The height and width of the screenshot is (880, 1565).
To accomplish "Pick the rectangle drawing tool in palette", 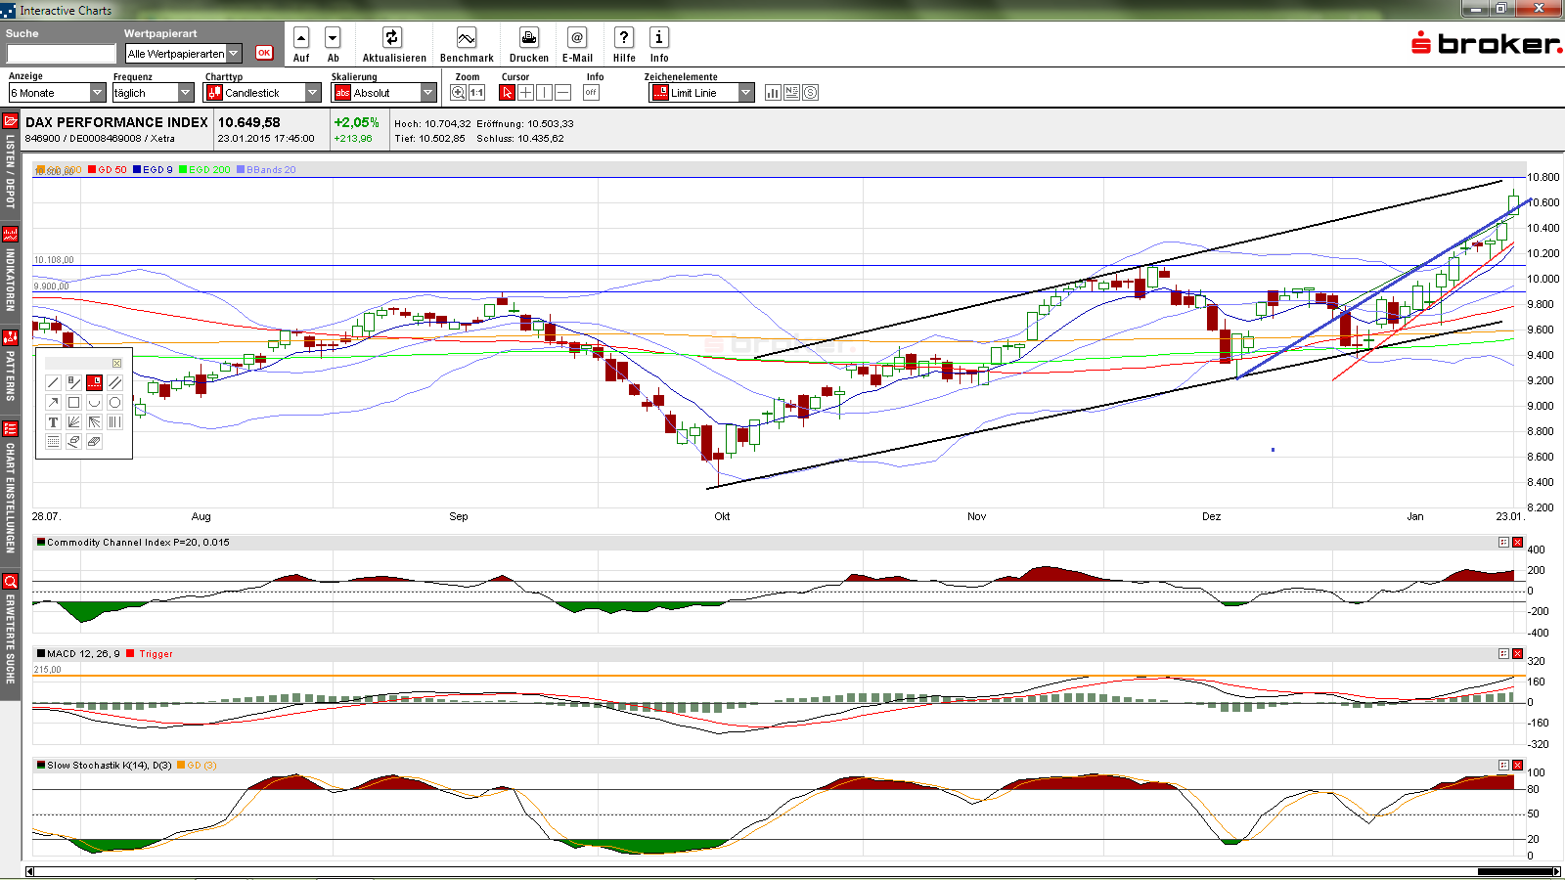I will (x=73, y=402).
